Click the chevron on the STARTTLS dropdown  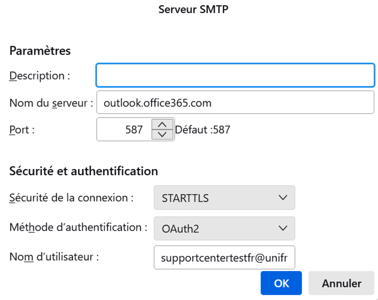click(x=283, y=197)
